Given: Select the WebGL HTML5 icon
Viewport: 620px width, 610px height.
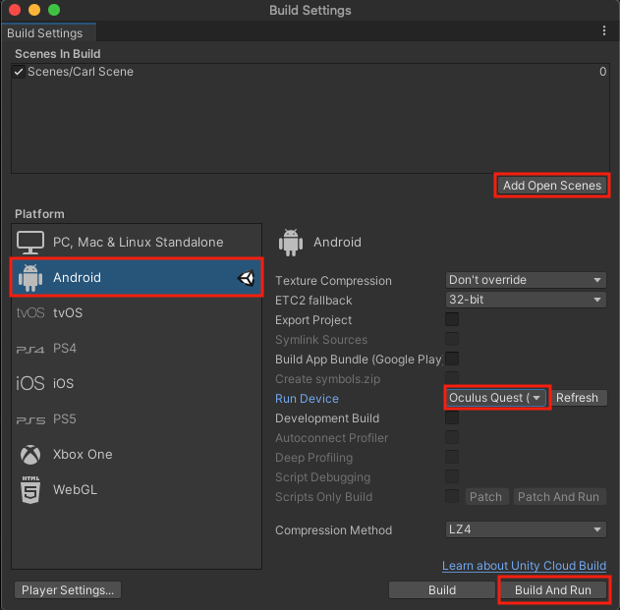Looking at the screenshot, I should point(29,489).
